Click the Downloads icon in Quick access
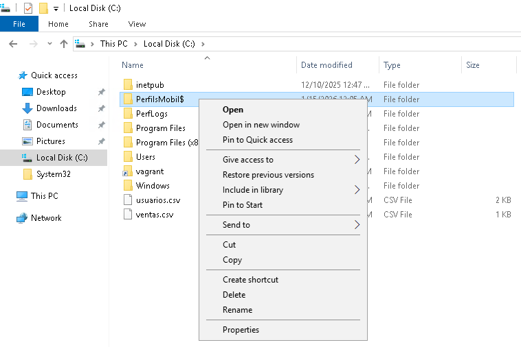The height and width of the screenshot is (347, 521). coord(27,108)
